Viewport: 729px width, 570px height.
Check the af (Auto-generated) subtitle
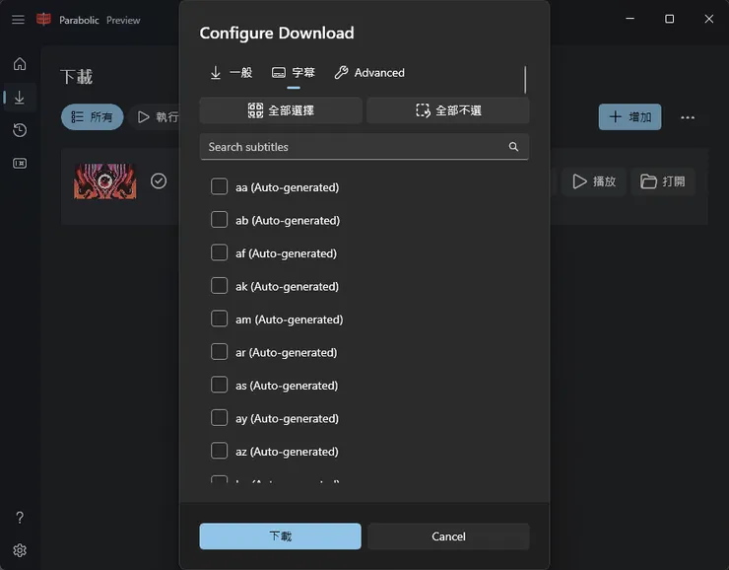(219, 252)
